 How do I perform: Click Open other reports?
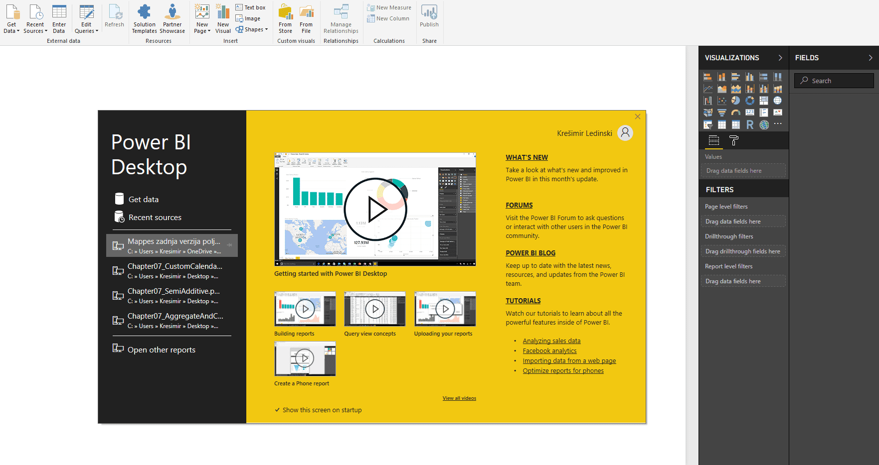coord(154,349)
